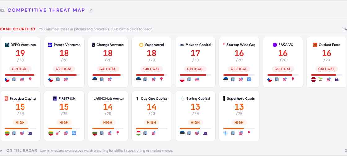The image size is (347, 156).
Task: Click the orange threat bar on LAUNCHub Ventures
Action: 103,128
